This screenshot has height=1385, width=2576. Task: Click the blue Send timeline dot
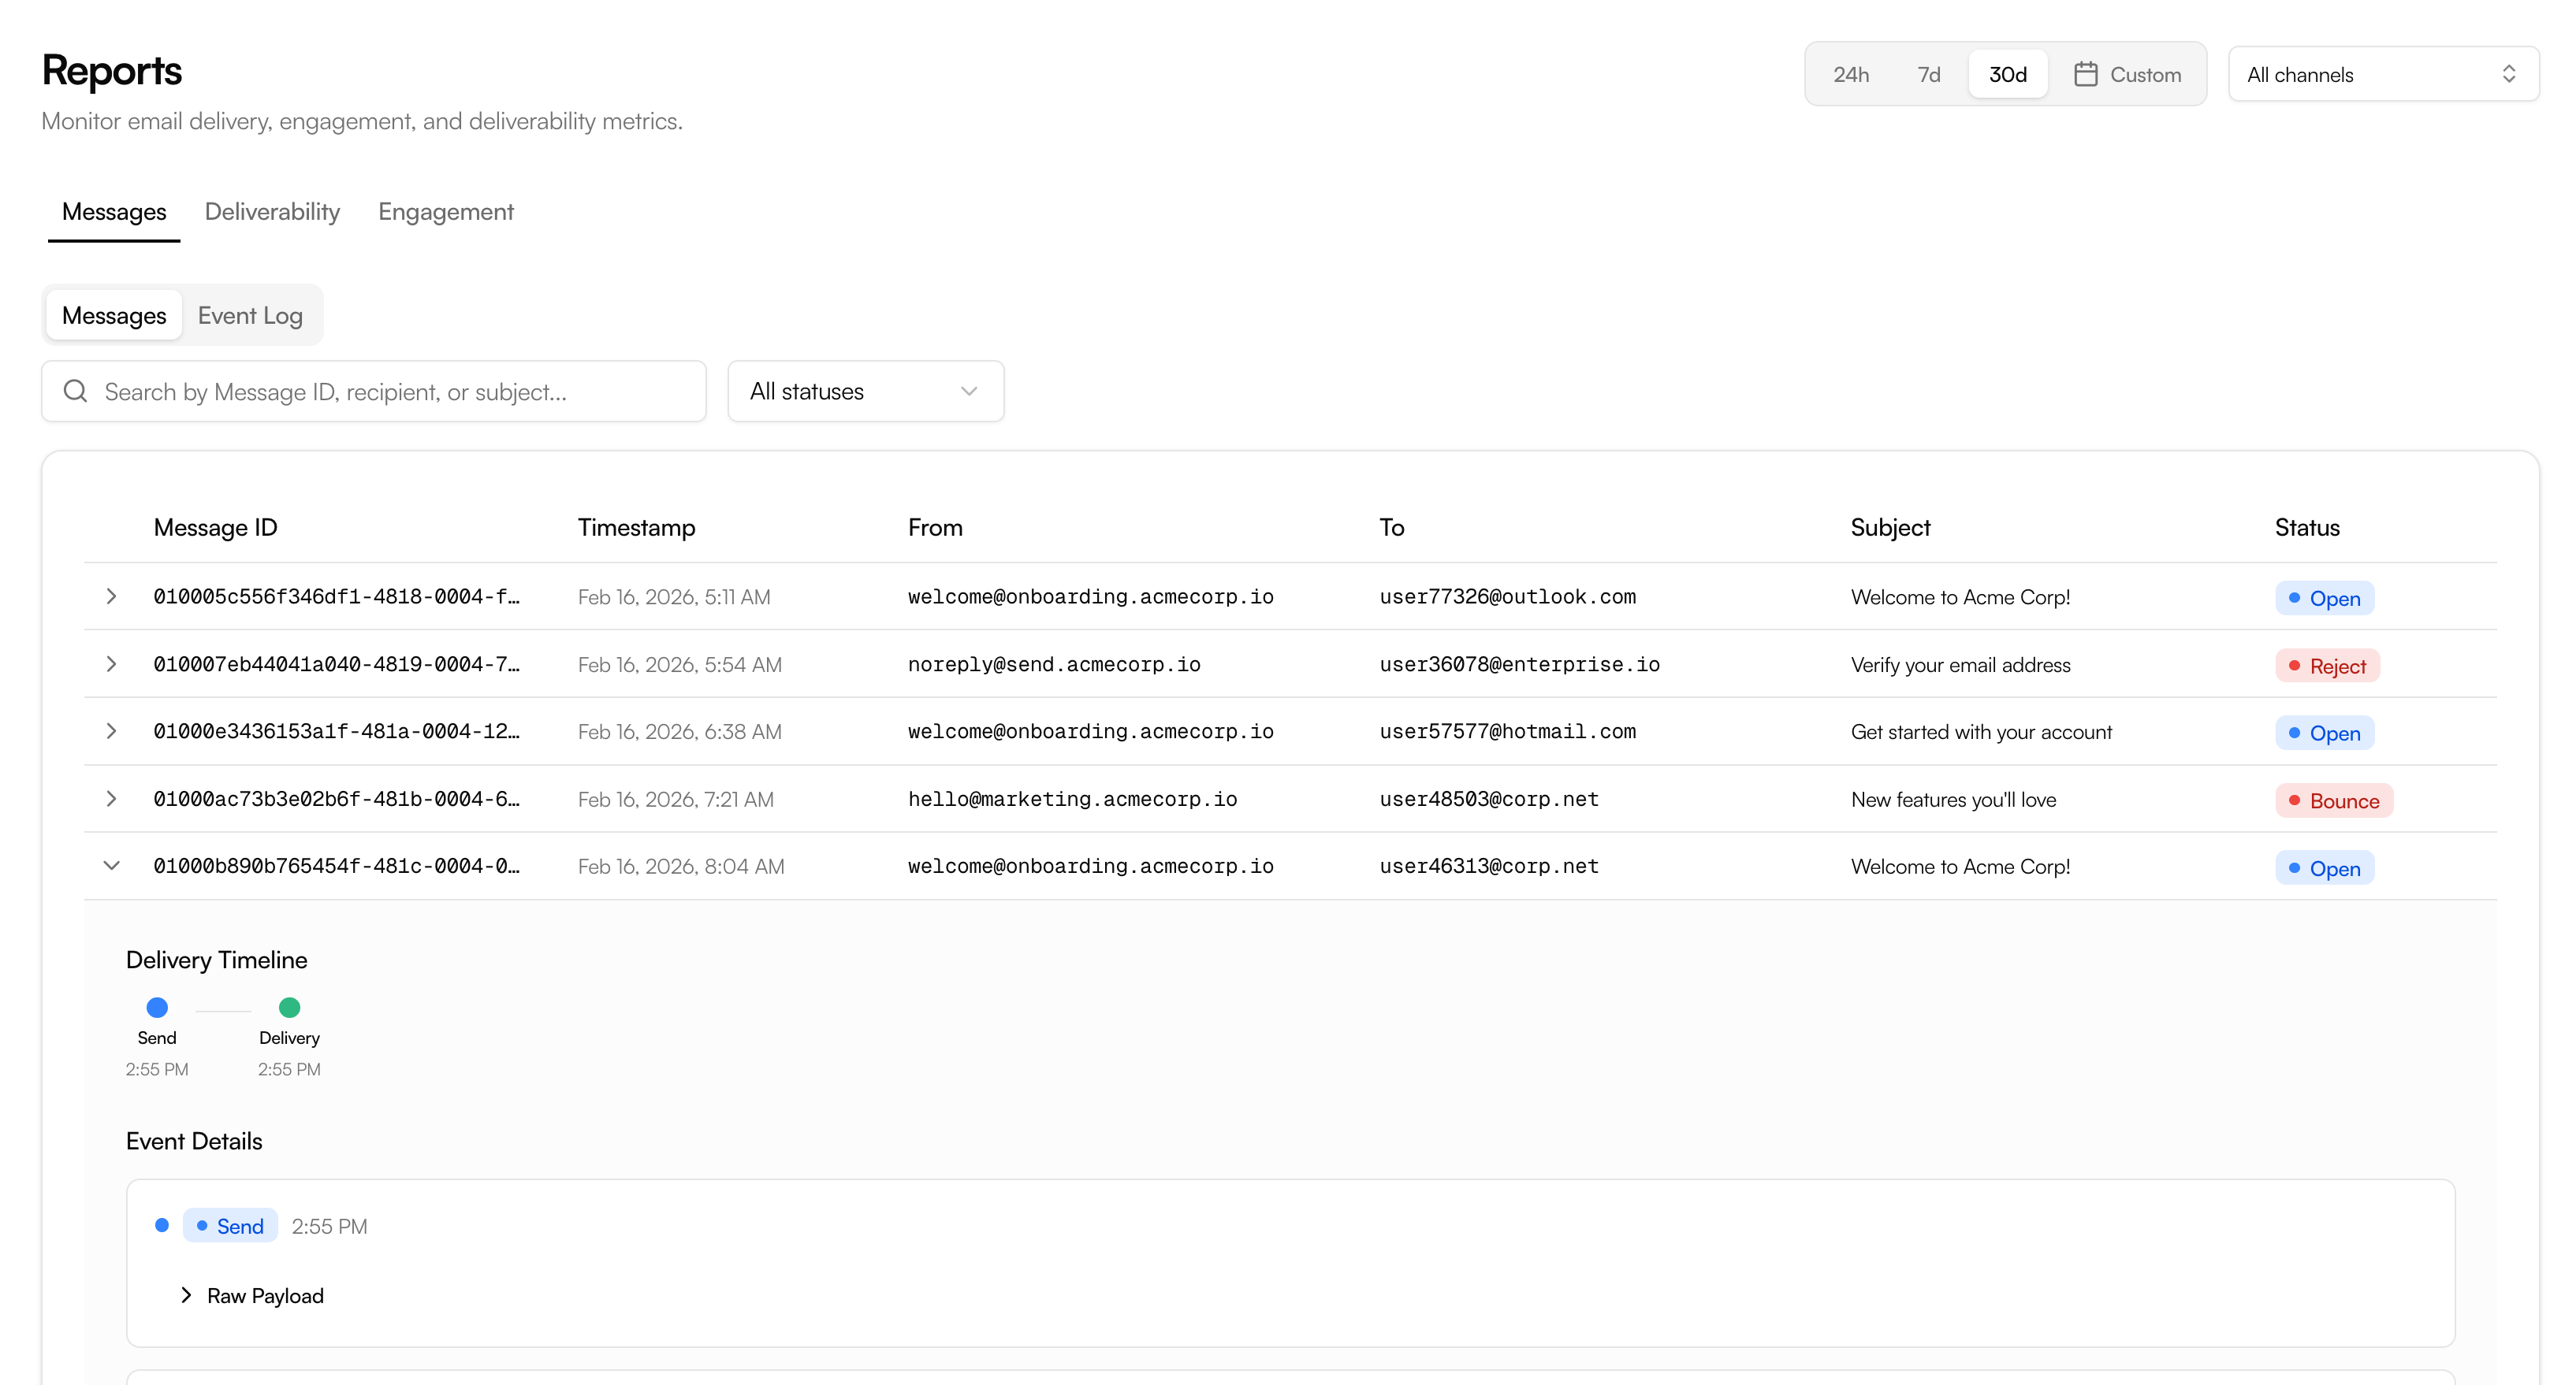tap(157, 1008)
